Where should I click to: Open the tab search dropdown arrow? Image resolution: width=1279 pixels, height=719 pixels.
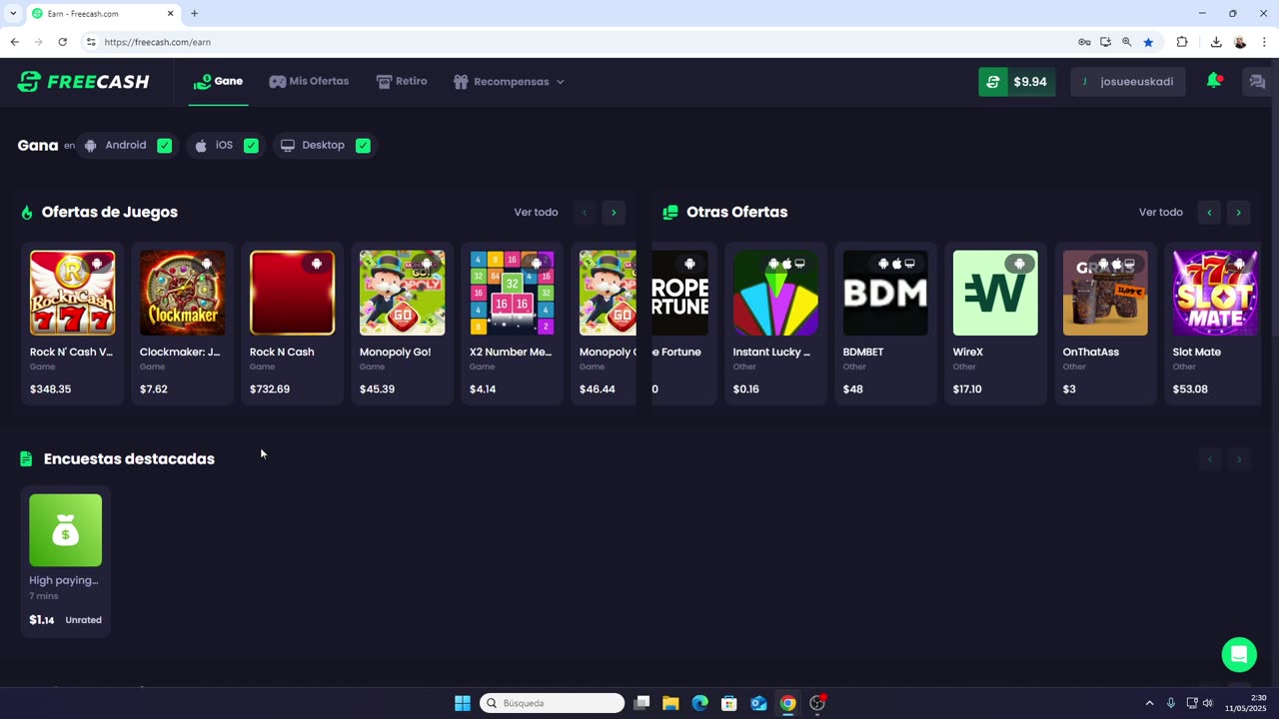[x=12, y=14]
